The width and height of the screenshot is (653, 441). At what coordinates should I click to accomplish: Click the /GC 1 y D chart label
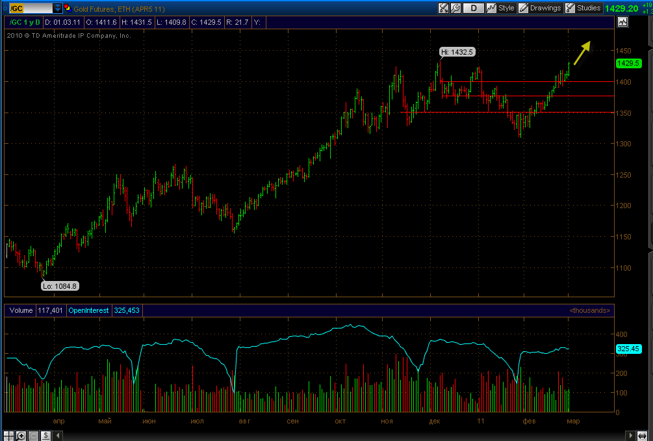tap(24, 22)
